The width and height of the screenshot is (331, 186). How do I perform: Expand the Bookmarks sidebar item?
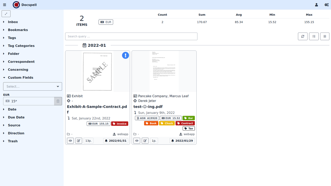[18, 30]
